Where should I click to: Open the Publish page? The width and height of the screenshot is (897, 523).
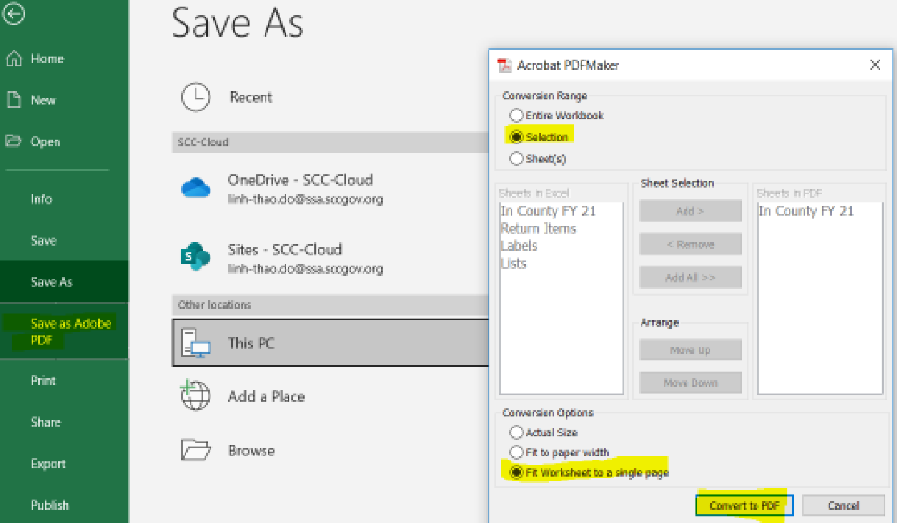[64, 505]
